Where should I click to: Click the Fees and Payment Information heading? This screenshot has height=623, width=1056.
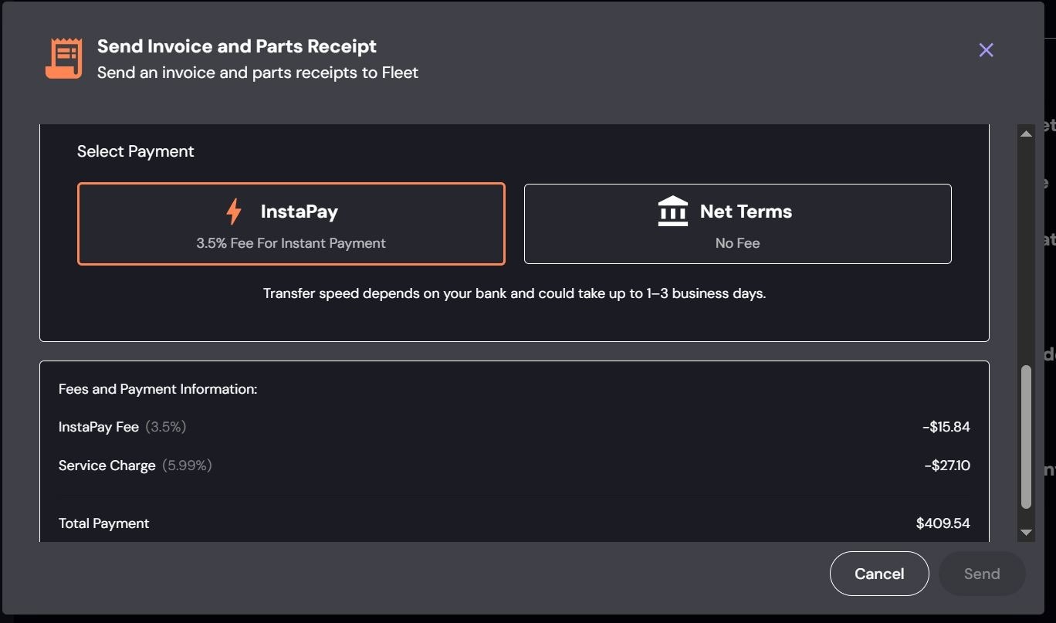point(158,389)
